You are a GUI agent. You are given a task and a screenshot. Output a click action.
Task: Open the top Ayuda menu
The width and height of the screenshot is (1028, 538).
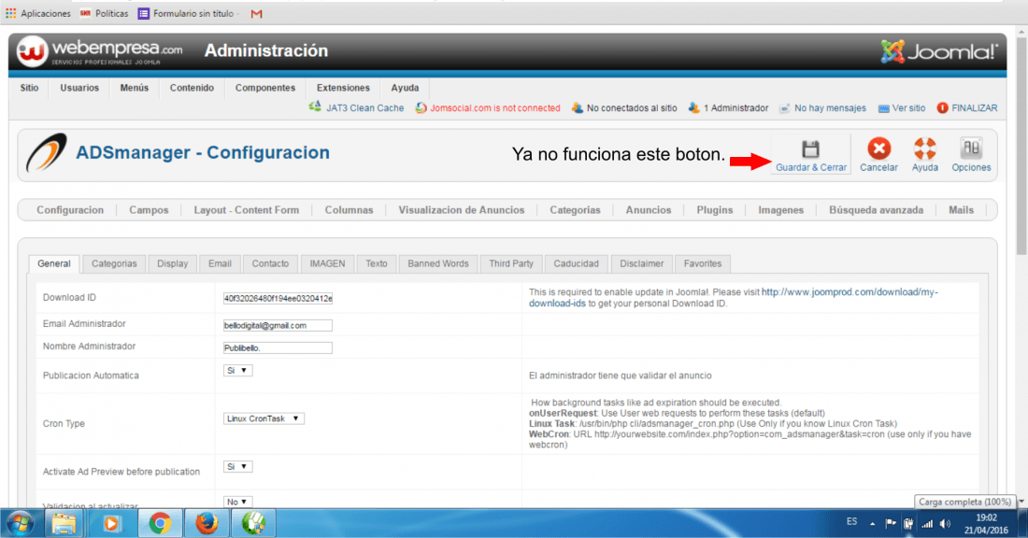pyautogui.click(x=405, y=88)
